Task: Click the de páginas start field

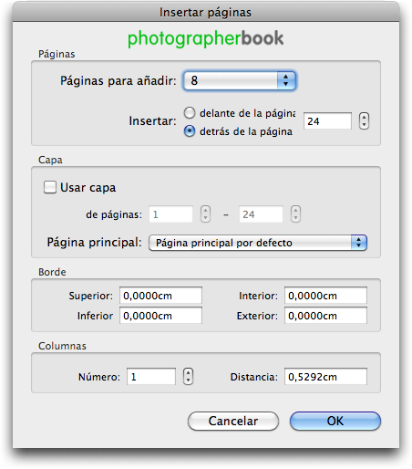Action: 171,214
